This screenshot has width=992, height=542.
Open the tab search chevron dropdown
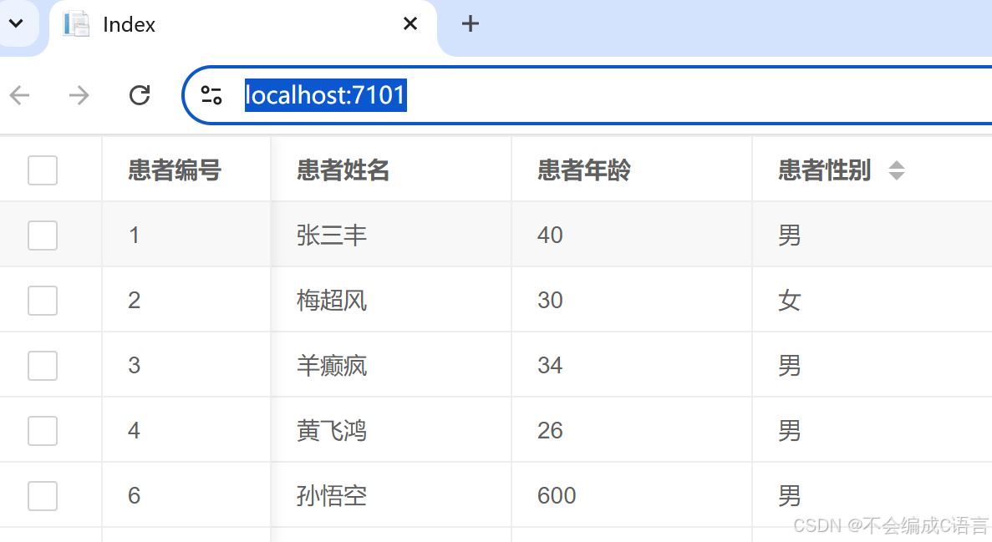(x=17, y=24)
